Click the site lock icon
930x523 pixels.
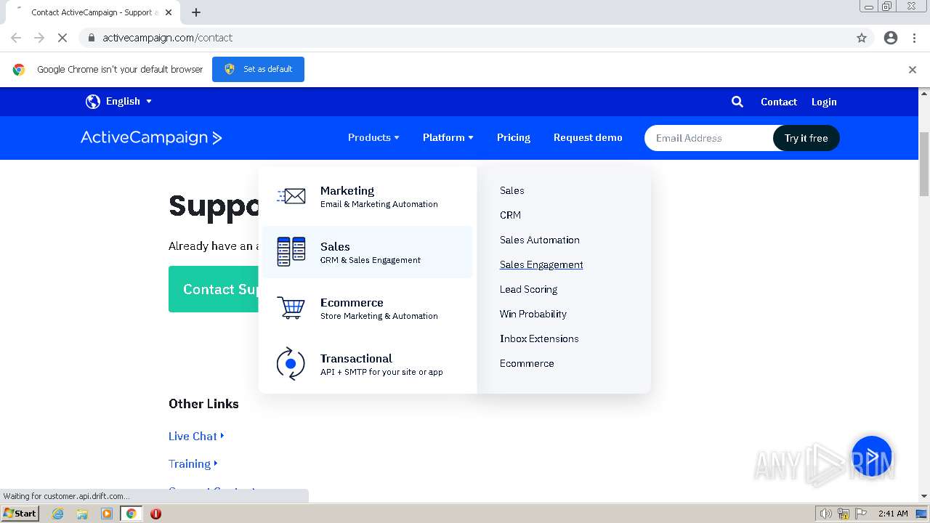click(91, 38)
